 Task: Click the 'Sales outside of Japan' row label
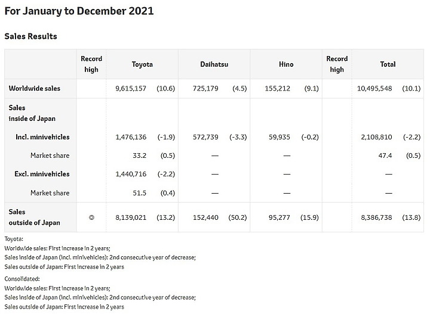click(34, 217)
